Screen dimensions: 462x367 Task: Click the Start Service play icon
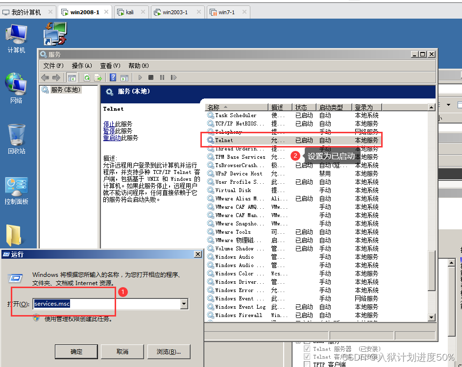click(140, 77)
